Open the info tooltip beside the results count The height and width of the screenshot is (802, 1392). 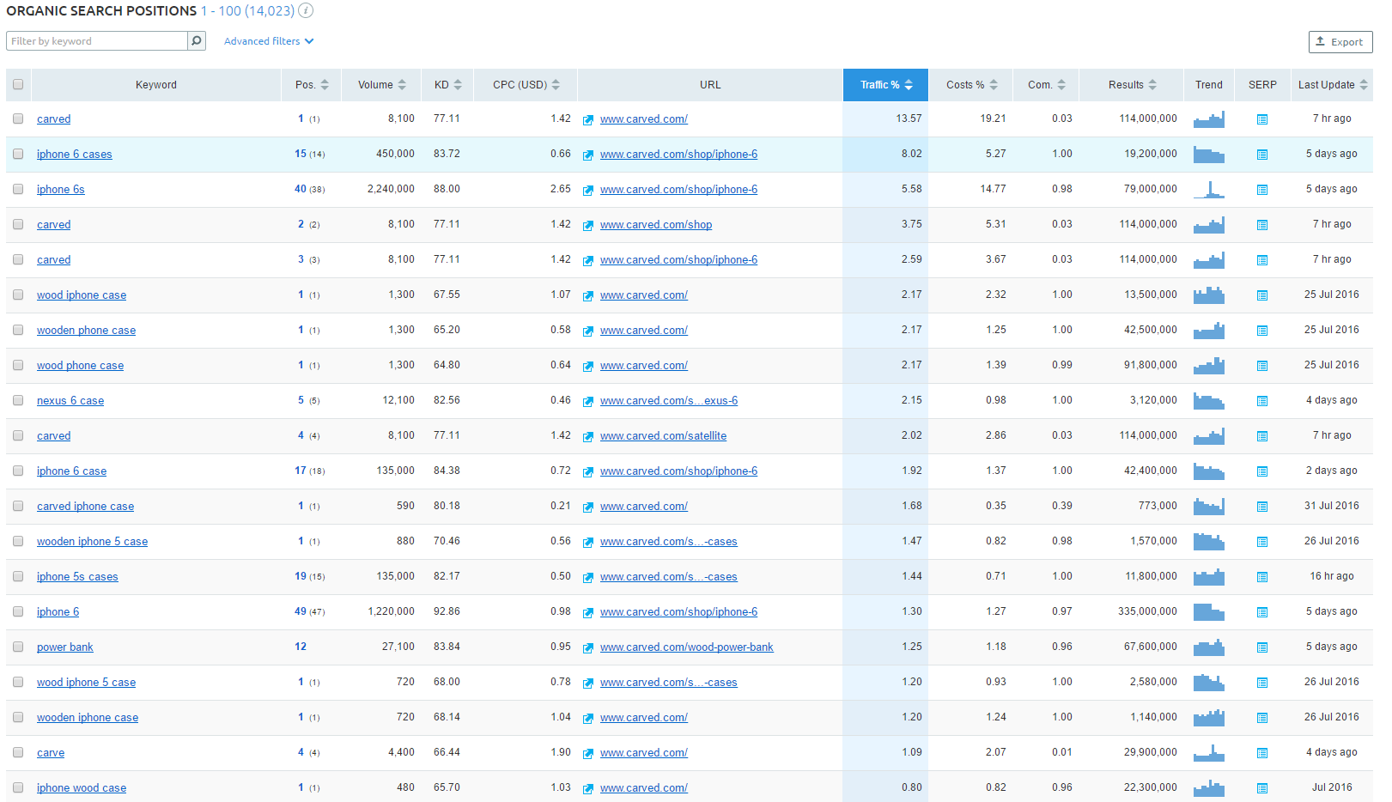305,10
